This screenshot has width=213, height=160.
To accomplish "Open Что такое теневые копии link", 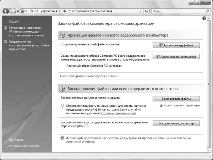I will 118,113.
